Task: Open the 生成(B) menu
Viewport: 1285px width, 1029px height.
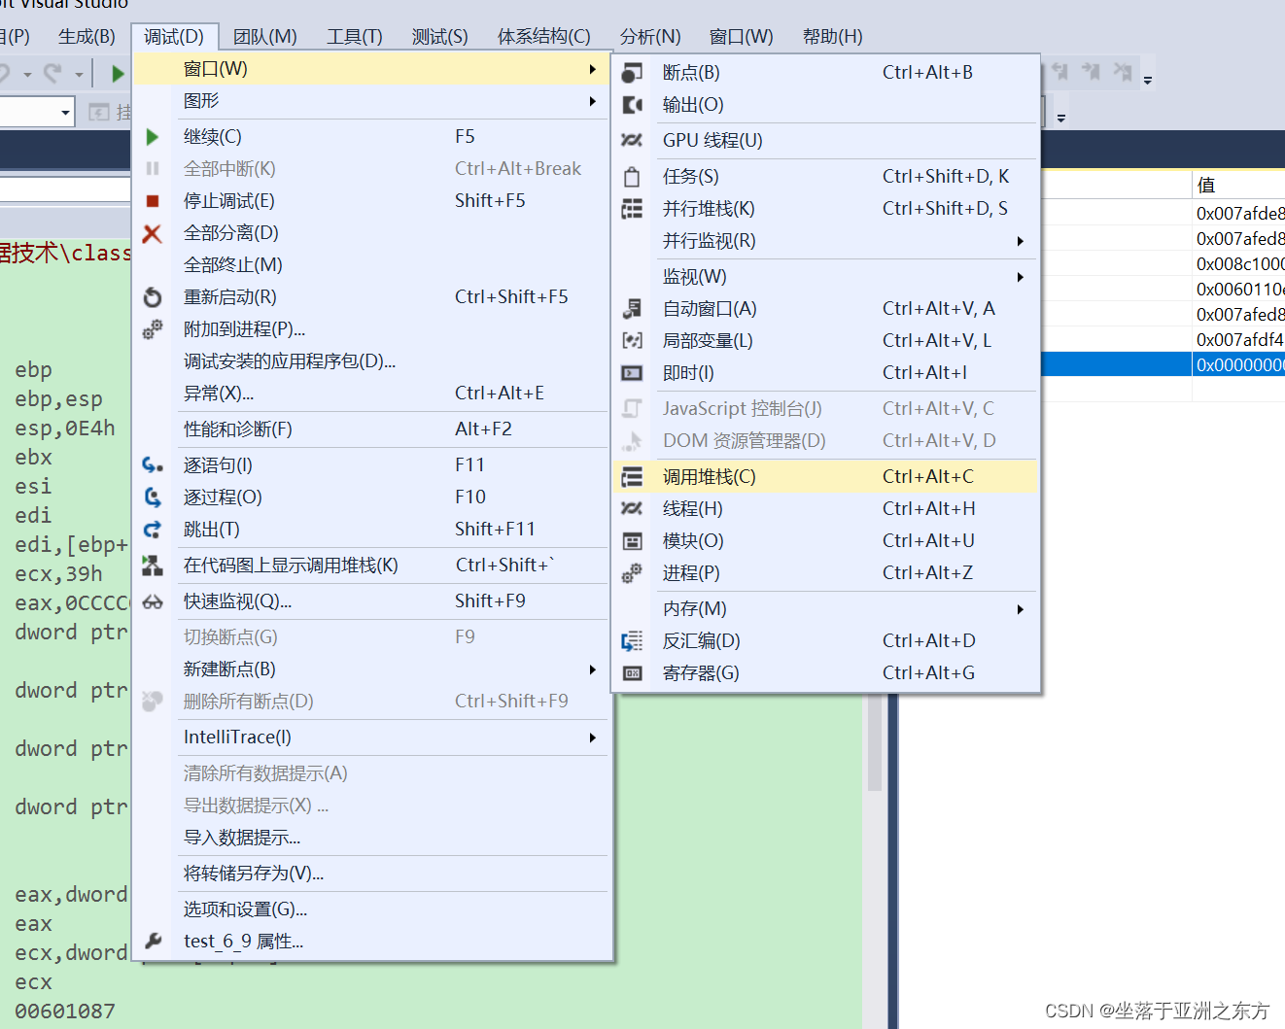Action: click(x=87, y=37)
